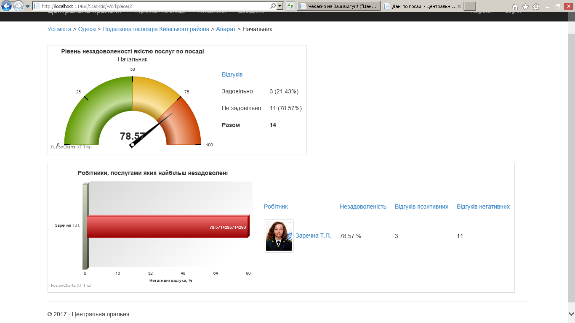Open the recent pages dropdown arrow

[28, 6]
